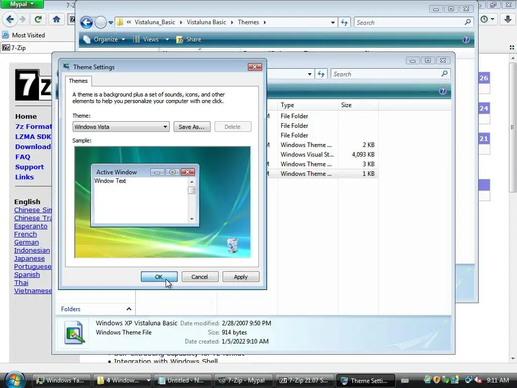Image resolution: width=517 pixels, height=388 pixels.
Task: Switch to Untitled Notepad taskbar button
Action: click(182, 380)
